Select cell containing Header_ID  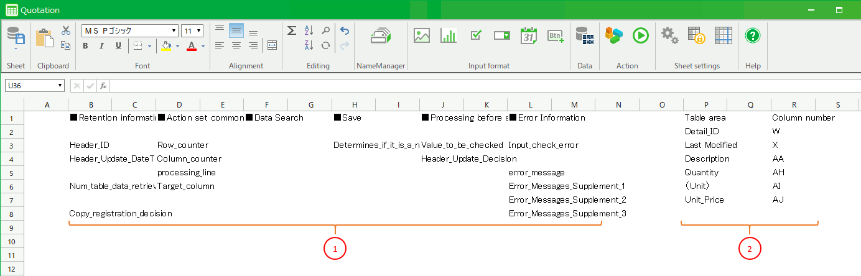coord(90,145)
